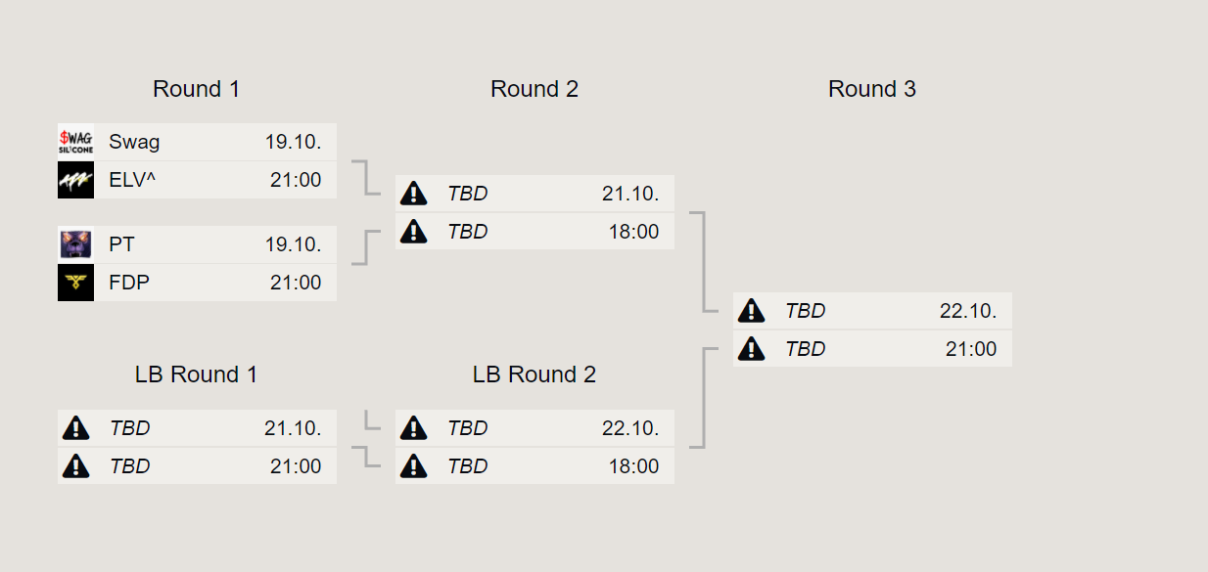Click bottom warning icon in Round 3 match
1208x572 pixels.
tap(751, 348)
